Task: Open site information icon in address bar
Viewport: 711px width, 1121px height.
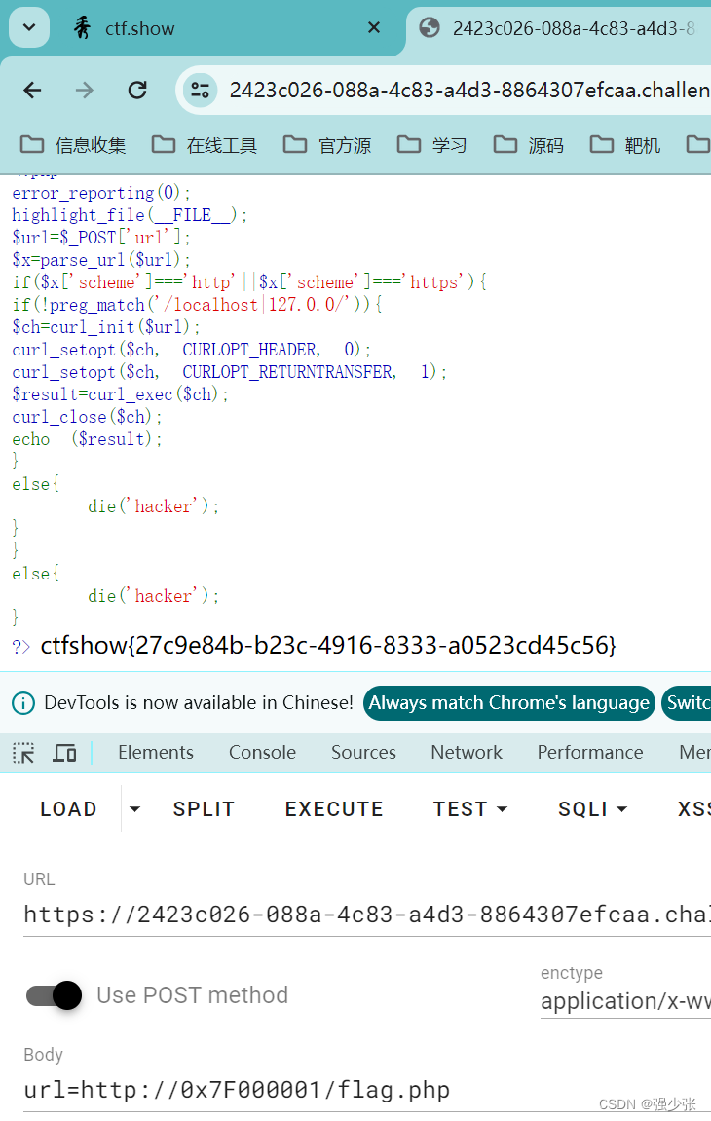Action: pos(201,90)
